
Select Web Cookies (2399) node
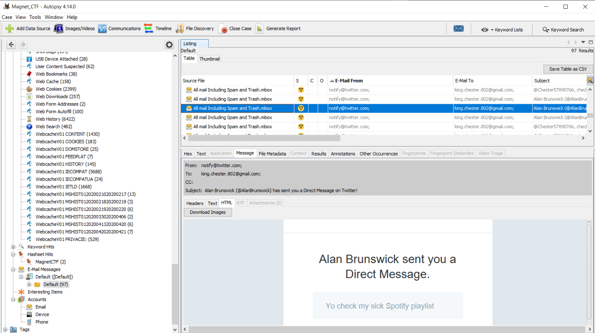click(x=56, y=89)
